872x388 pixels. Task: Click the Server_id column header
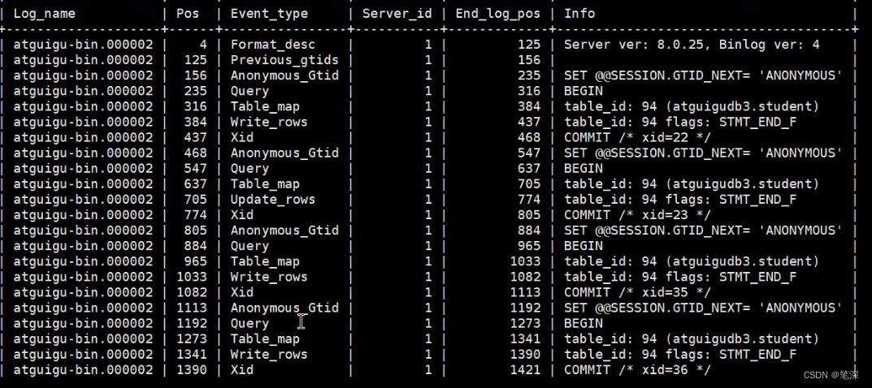[x=397, y=13]
